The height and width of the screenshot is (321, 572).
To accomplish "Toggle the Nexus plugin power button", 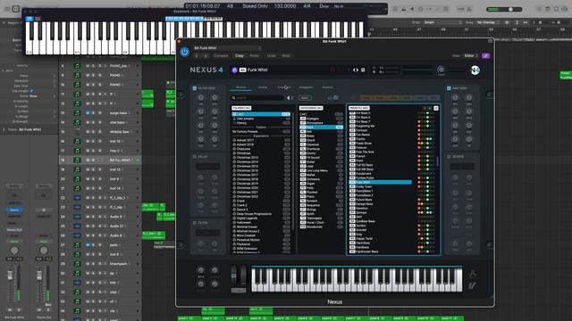I will pos(185,52).
